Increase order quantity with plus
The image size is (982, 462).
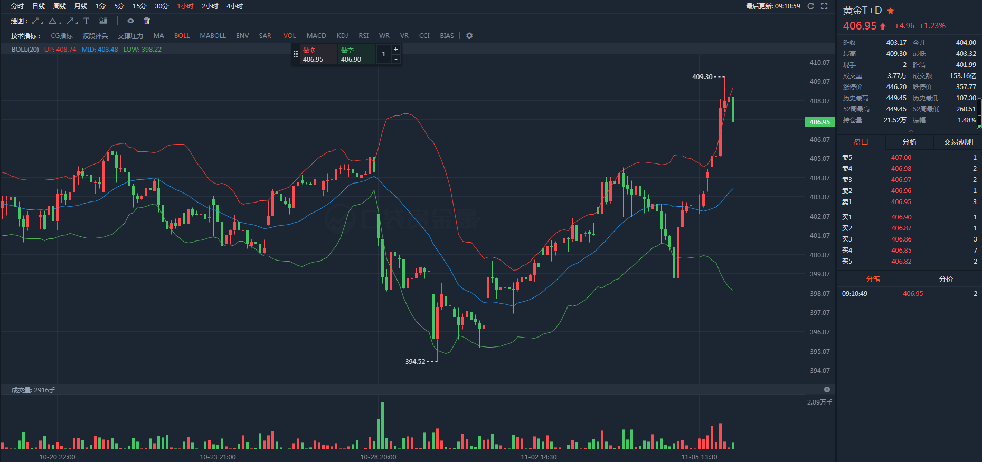click(x=396, y=49)
